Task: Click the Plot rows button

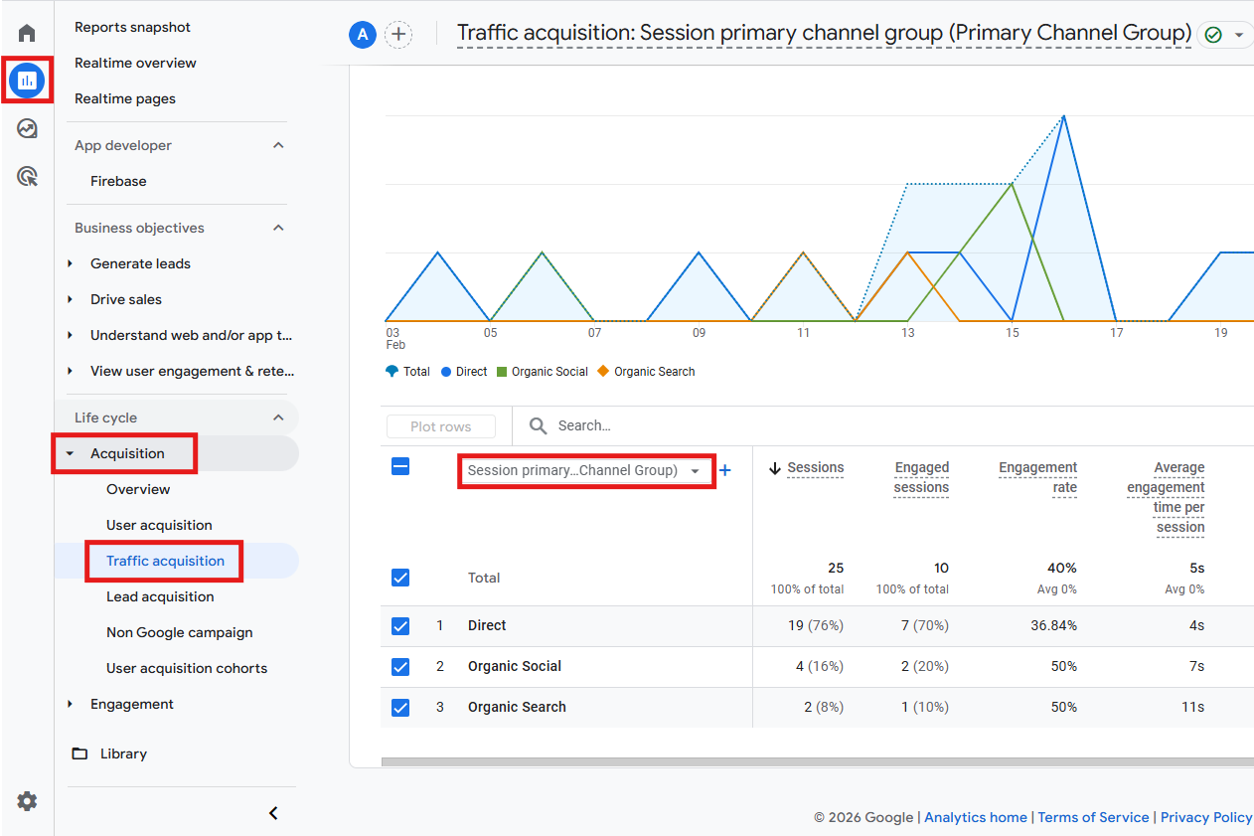Action: [441, 426]
